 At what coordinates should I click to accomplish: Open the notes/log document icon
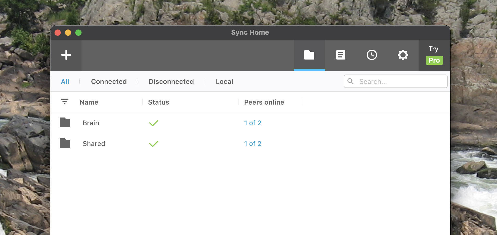click(340, 55)
